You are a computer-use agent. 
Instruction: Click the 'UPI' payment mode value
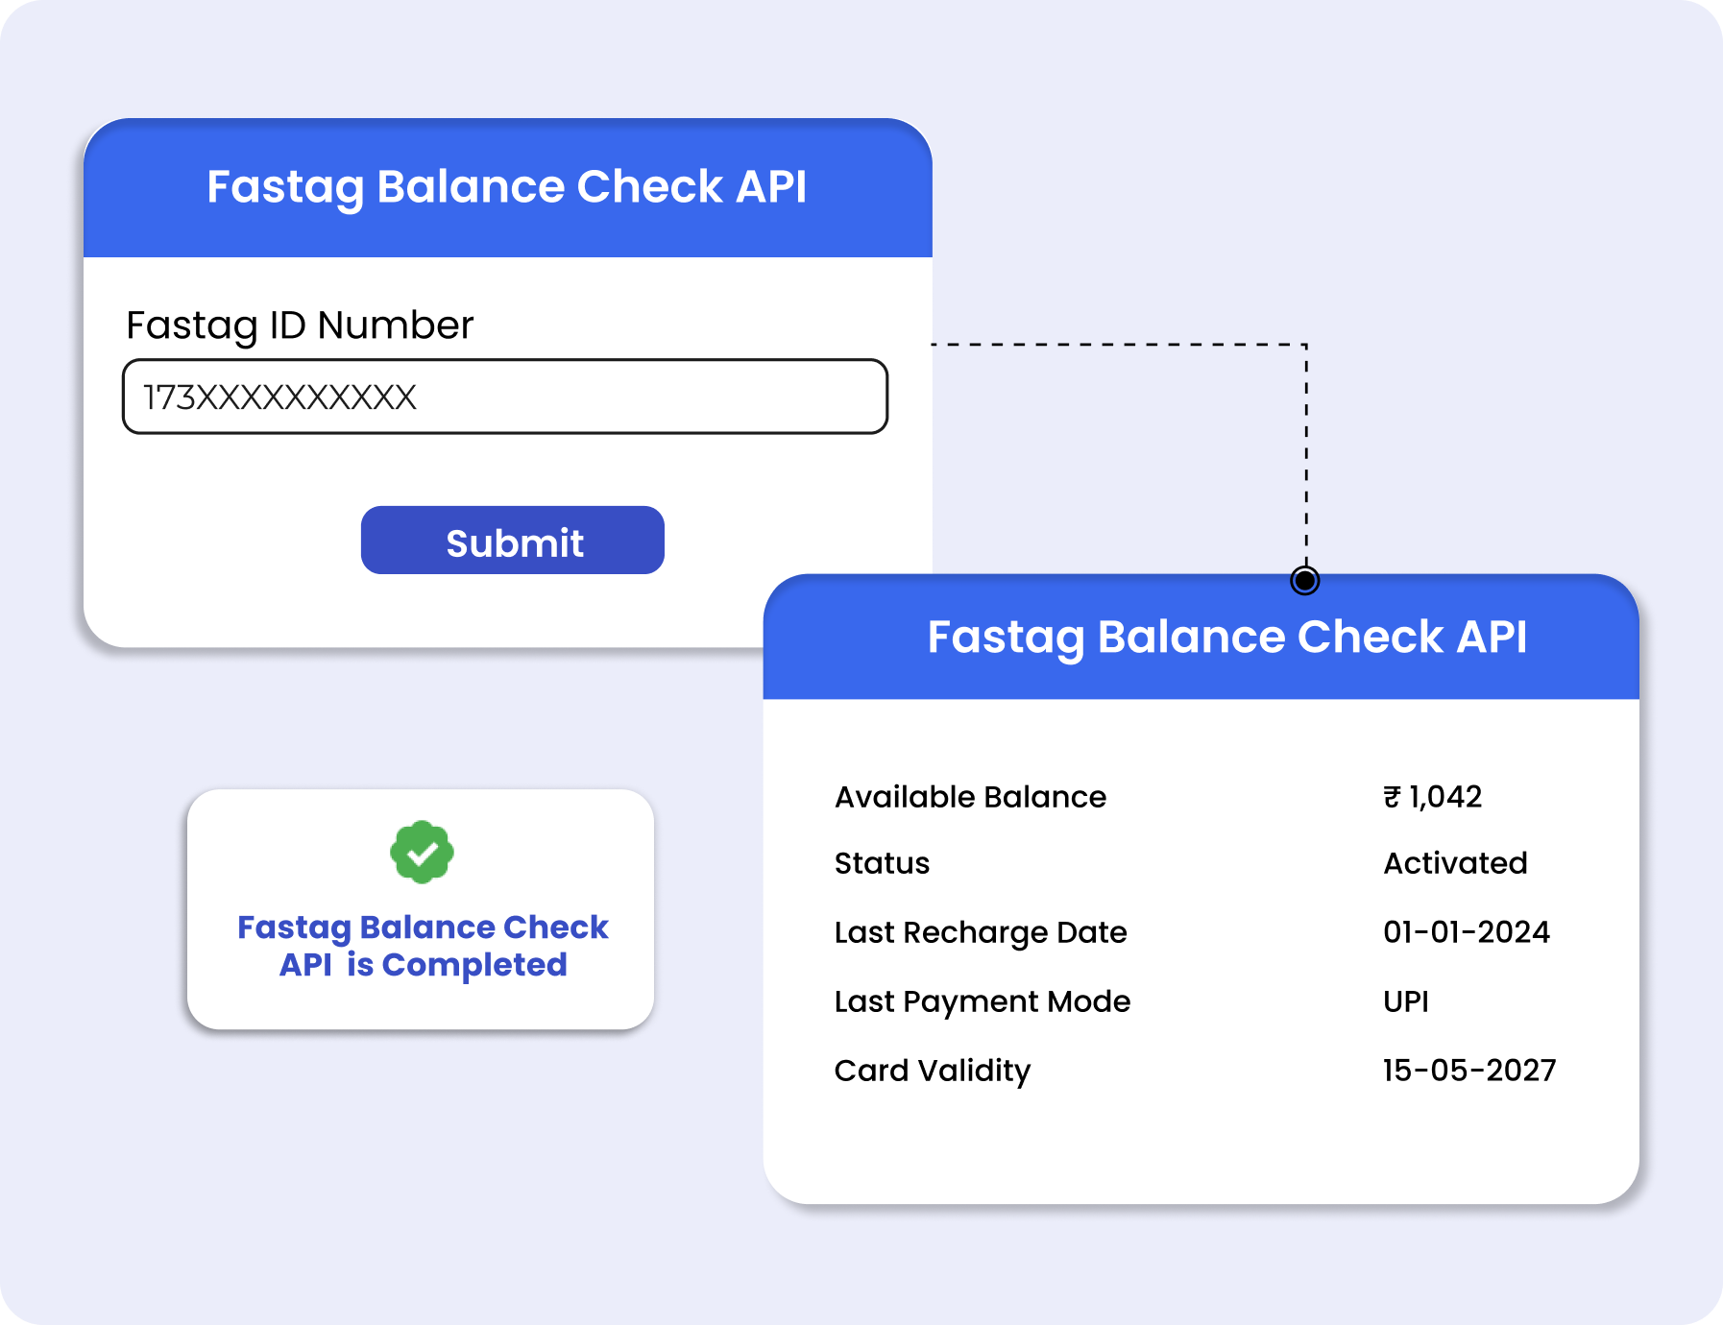(x=1405, y=1001)
